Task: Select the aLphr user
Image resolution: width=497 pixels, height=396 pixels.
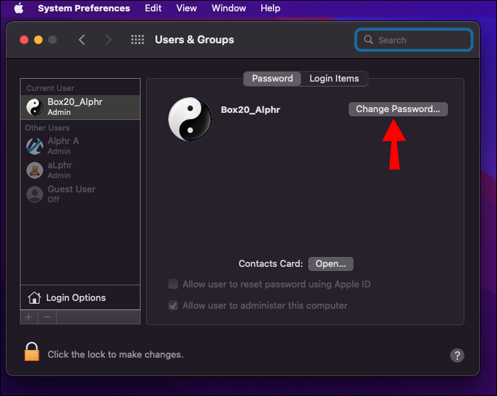Action: (80, 170)
